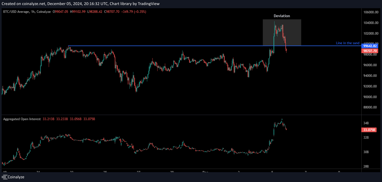382x182 pixels.
Task: Click the 30B open interest axis label
Action: [x=366, y=152]
